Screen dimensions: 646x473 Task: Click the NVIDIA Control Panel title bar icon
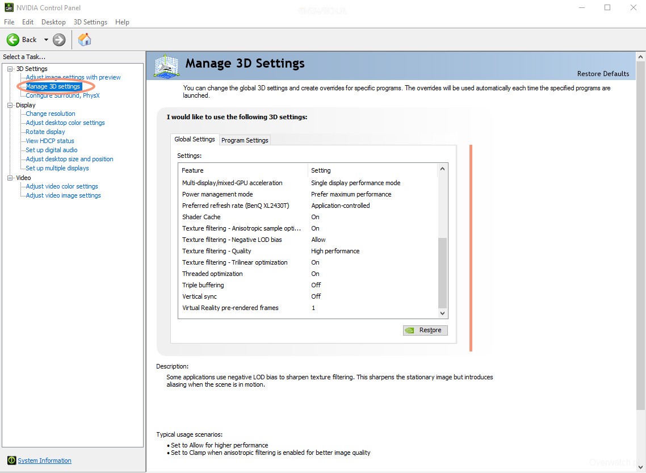pyautogui.click(x=9, y=7)
